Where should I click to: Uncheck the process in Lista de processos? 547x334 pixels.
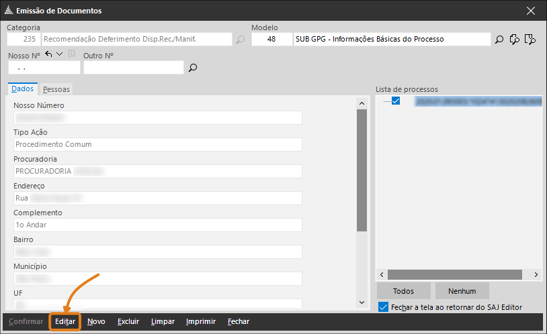coord(396,101)
